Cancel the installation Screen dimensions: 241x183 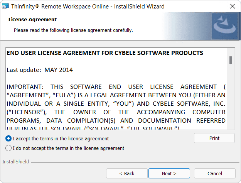pyautogui.click(x=214, y=173)
